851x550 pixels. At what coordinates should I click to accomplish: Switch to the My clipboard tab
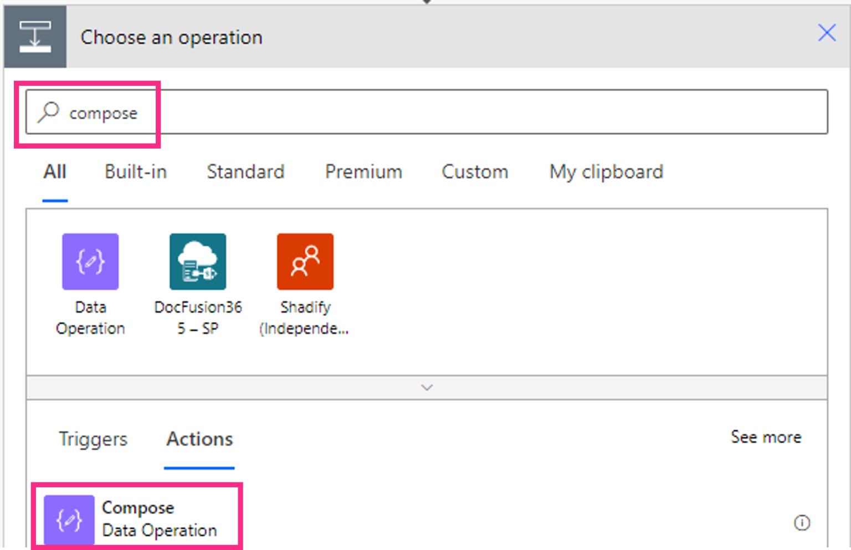click(606, 172)
